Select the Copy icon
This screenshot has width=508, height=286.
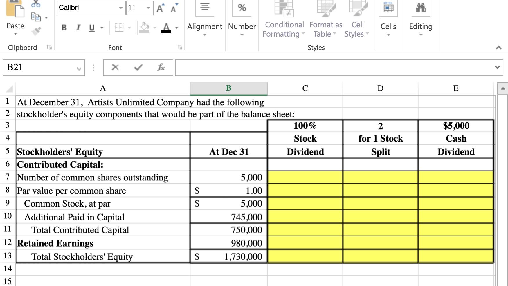pyautogui.click(x=36, y=17)
